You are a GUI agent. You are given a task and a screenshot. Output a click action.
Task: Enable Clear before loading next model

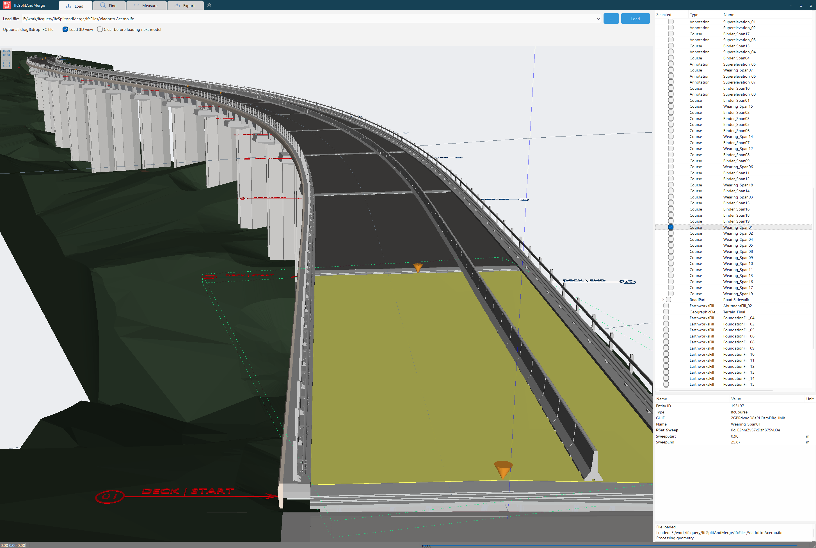tap(100, 29)
